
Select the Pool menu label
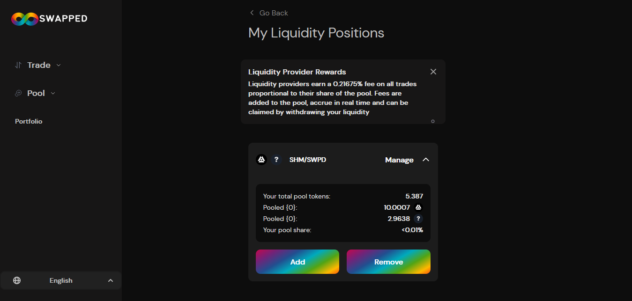click(x=36, y=93)
